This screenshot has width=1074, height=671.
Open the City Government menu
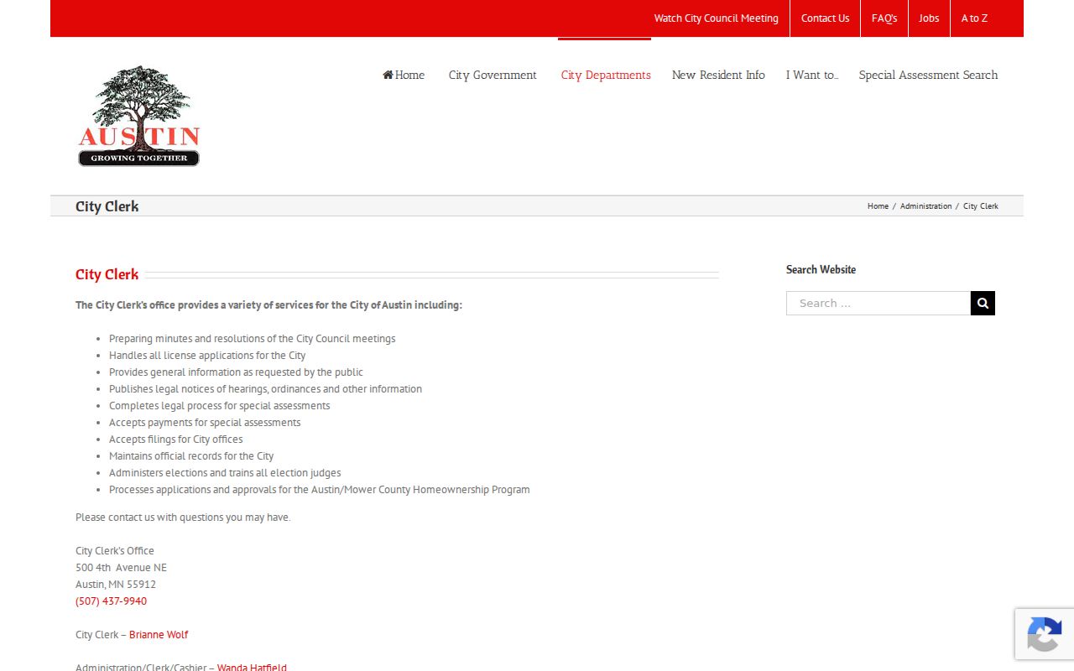pyautogui.click(x=493, y=75)
